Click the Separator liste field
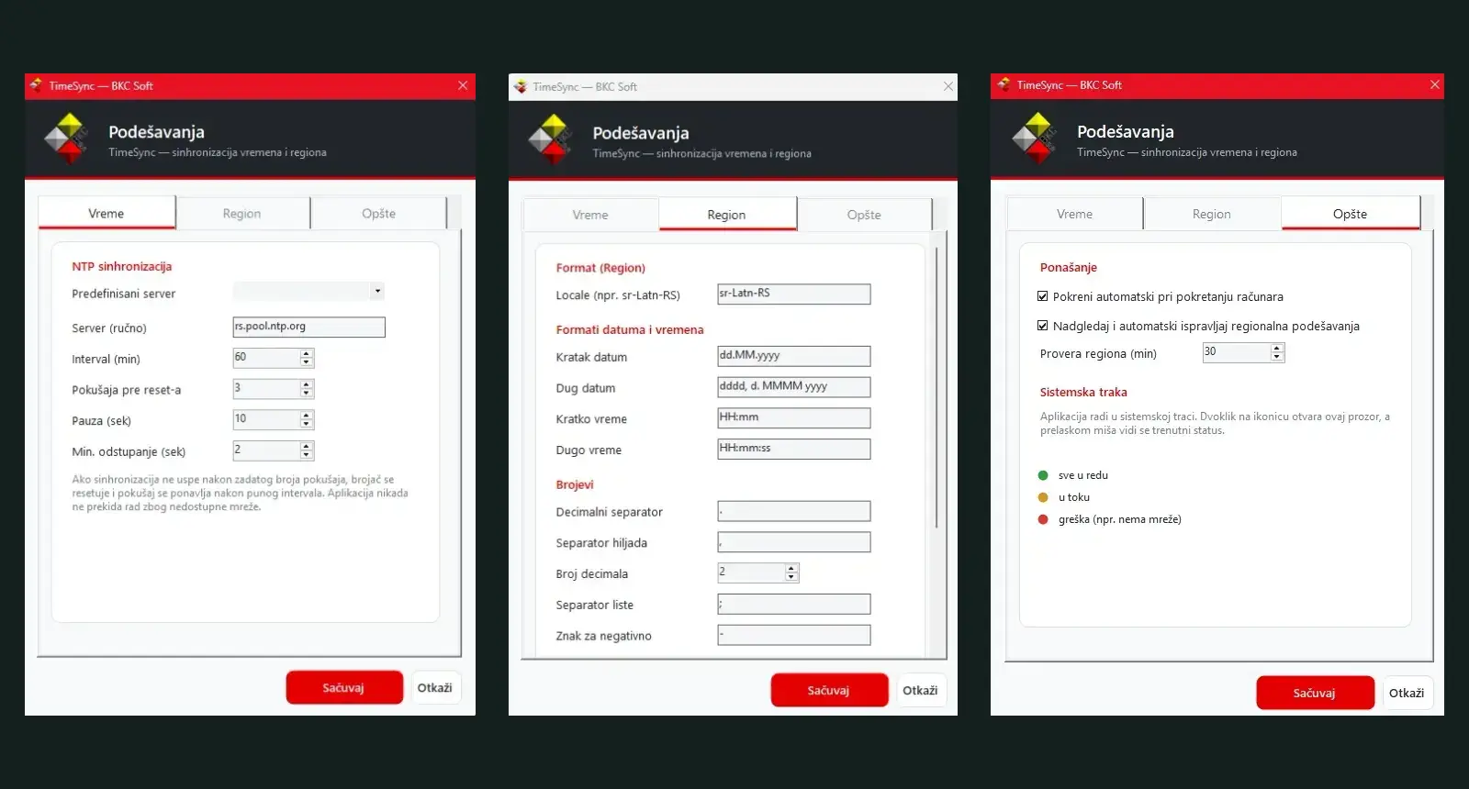This screenshot has height=789, width=1469. click(x=794, y=604)
